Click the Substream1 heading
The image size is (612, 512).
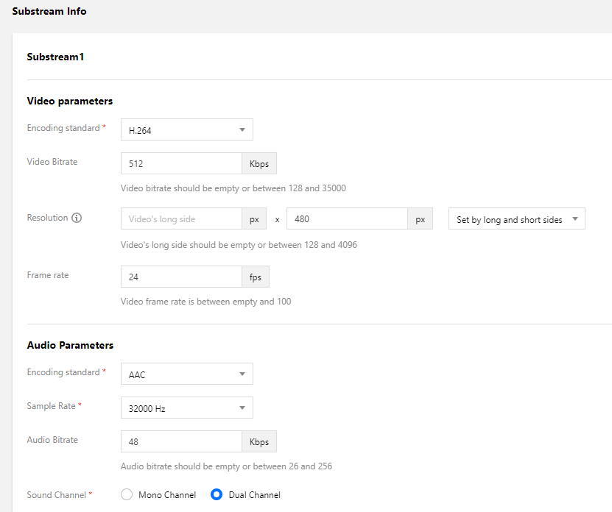pos(55,57)
